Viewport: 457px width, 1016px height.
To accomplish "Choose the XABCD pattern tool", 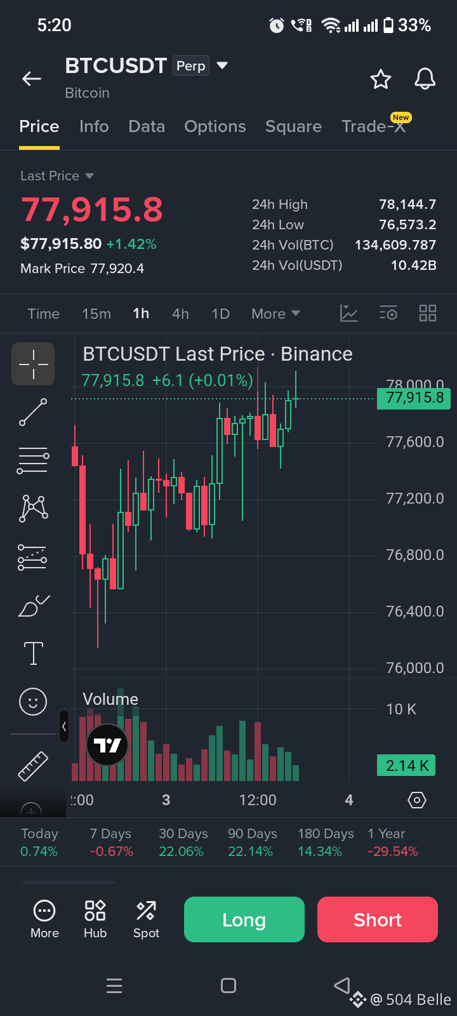I will [33, 509].
